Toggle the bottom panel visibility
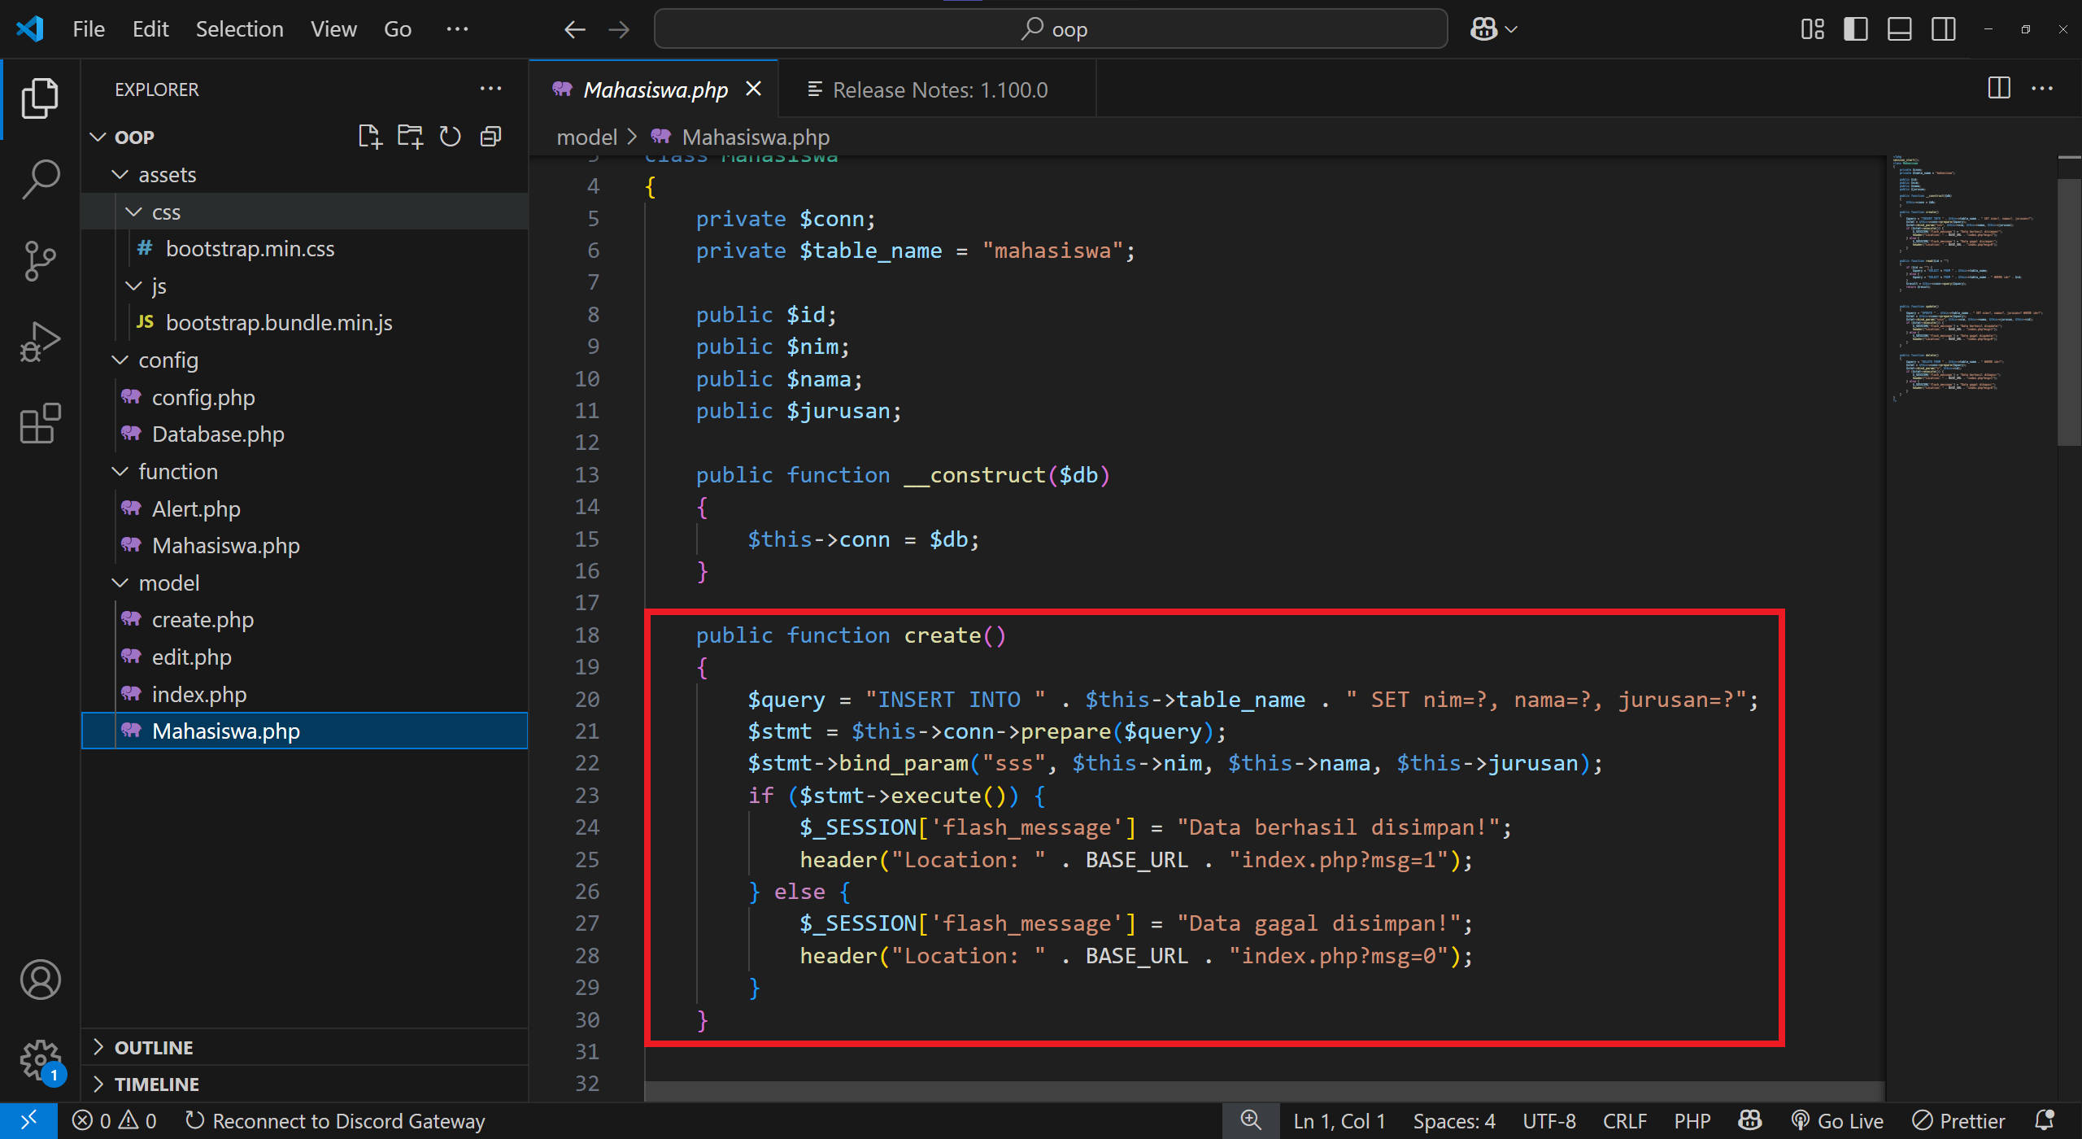This screenshot has height=1139, width=2082. pos(1899,28)
